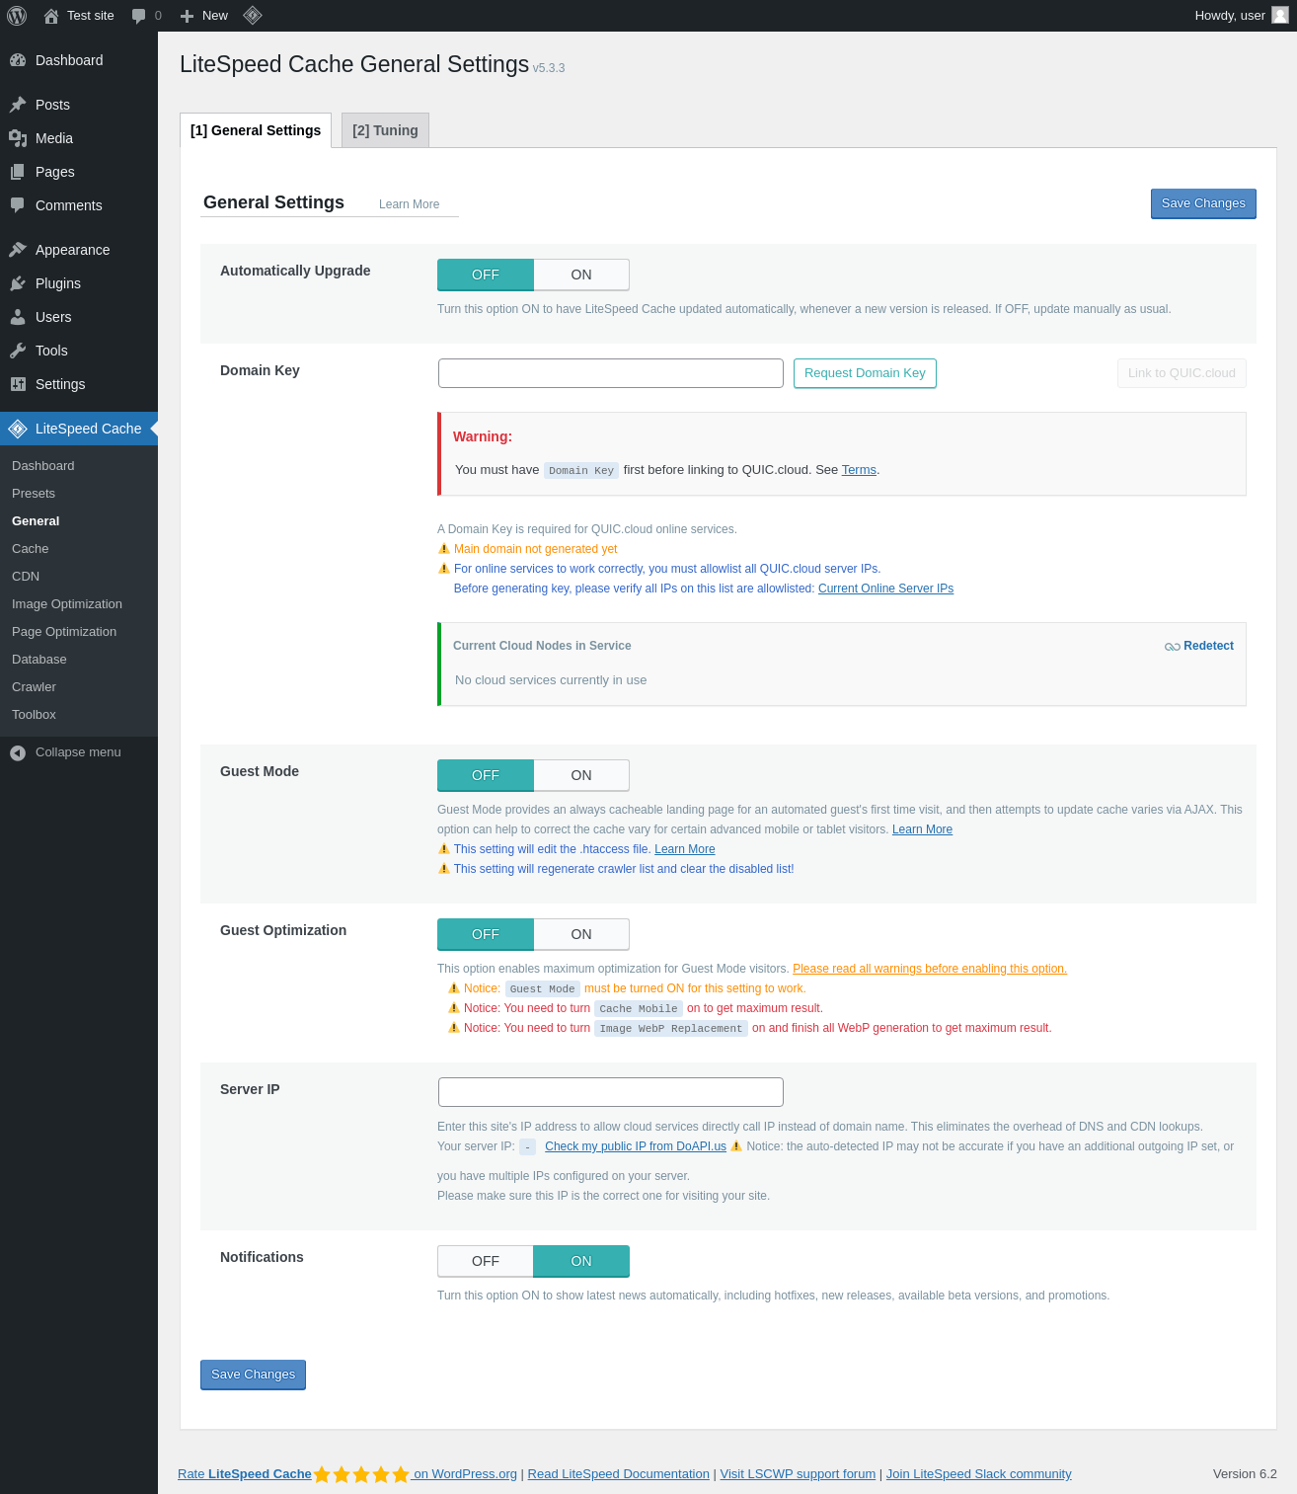Click Learn More beside General Settings heading
The width and height of the screenshot is (1297, 1494).
(x=409, y=204)
